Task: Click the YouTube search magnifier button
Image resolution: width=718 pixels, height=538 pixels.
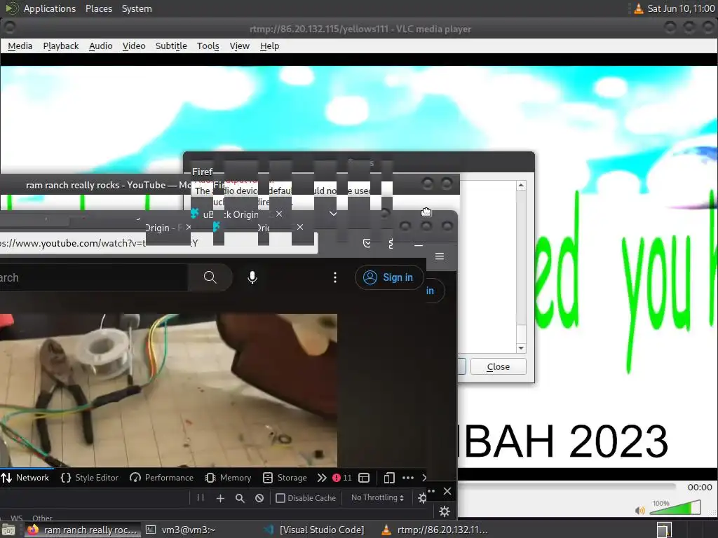Action: (210, 277)
